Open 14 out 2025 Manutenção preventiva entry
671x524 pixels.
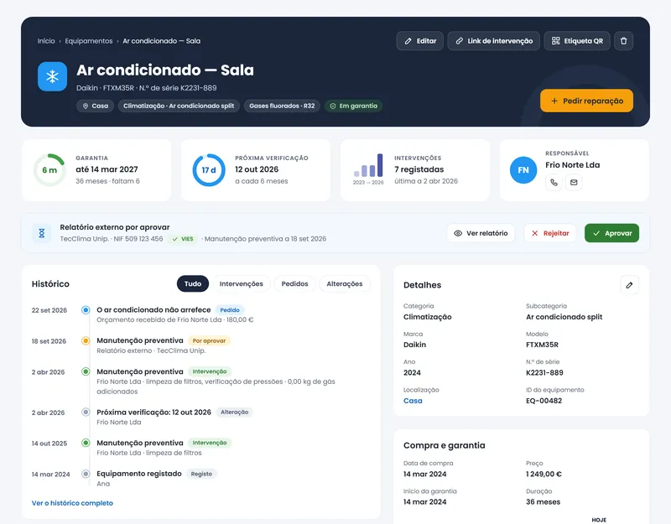click(140, 443)
